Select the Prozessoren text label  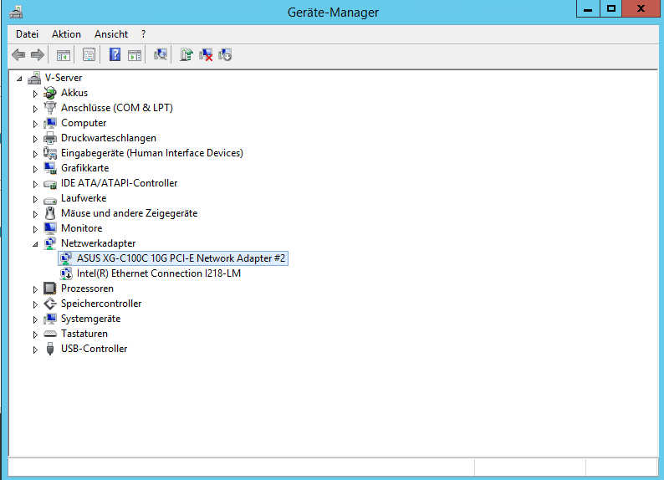87,289
